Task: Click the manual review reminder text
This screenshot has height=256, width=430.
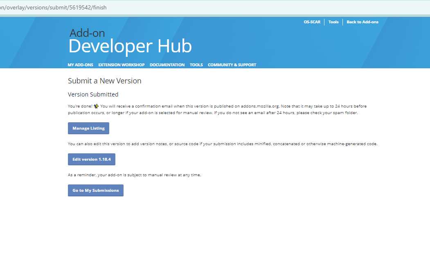Action: 134,174
